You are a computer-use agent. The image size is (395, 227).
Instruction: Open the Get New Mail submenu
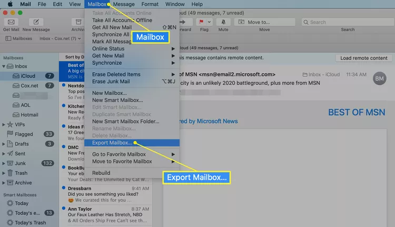[132, 56]
